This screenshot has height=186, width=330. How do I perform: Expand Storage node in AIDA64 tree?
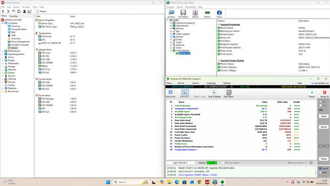2,67
